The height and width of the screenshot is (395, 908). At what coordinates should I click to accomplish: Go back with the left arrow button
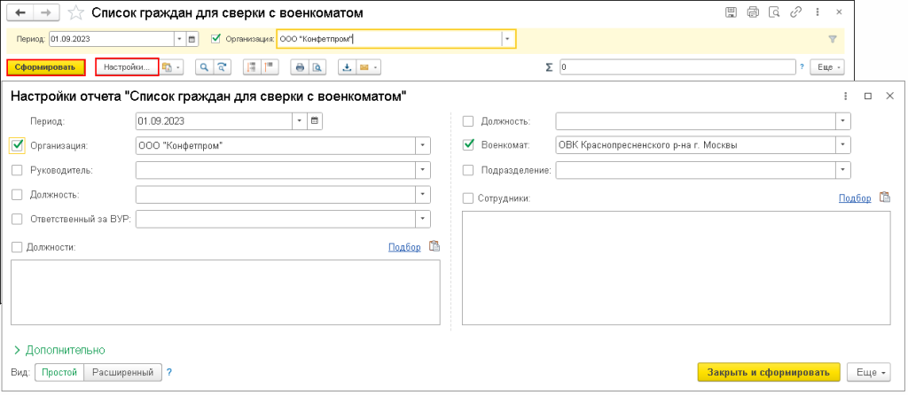pos(20,12)
